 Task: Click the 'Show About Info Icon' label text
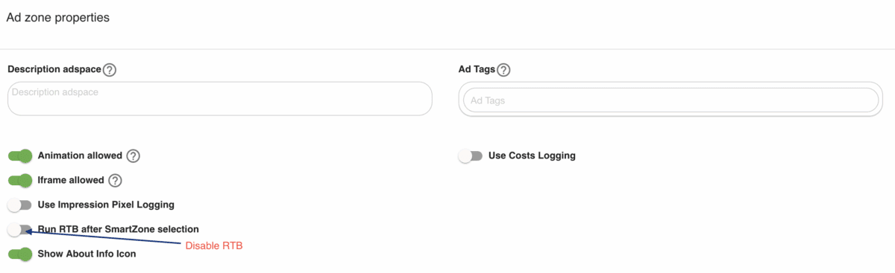pos(87,254)
